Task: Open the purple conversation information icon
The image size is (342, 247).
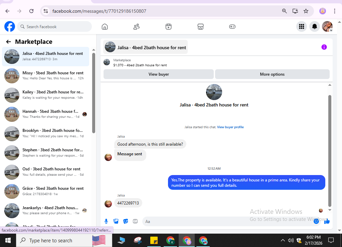Action: pyautogui.click(x=324, y=47)
